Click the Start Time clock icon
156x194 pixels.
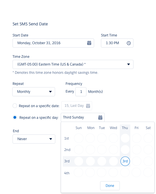pyautogui.click(x=129, y=43)
